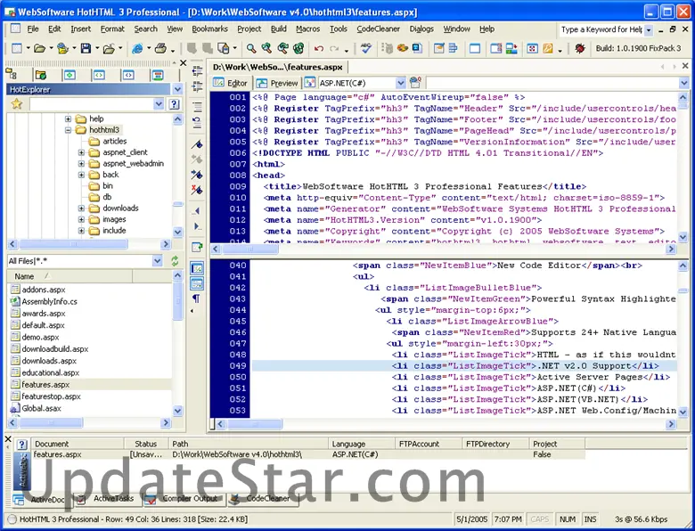Expand the aspnet_client folder tree node

(82, 152)
